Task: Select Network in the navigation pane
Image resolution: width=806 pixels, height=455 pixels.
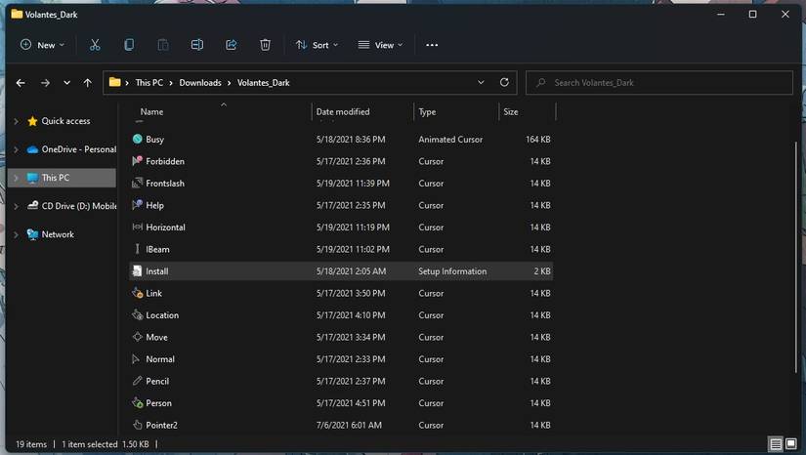Action: pyautogui.click(x=58, y=234)
